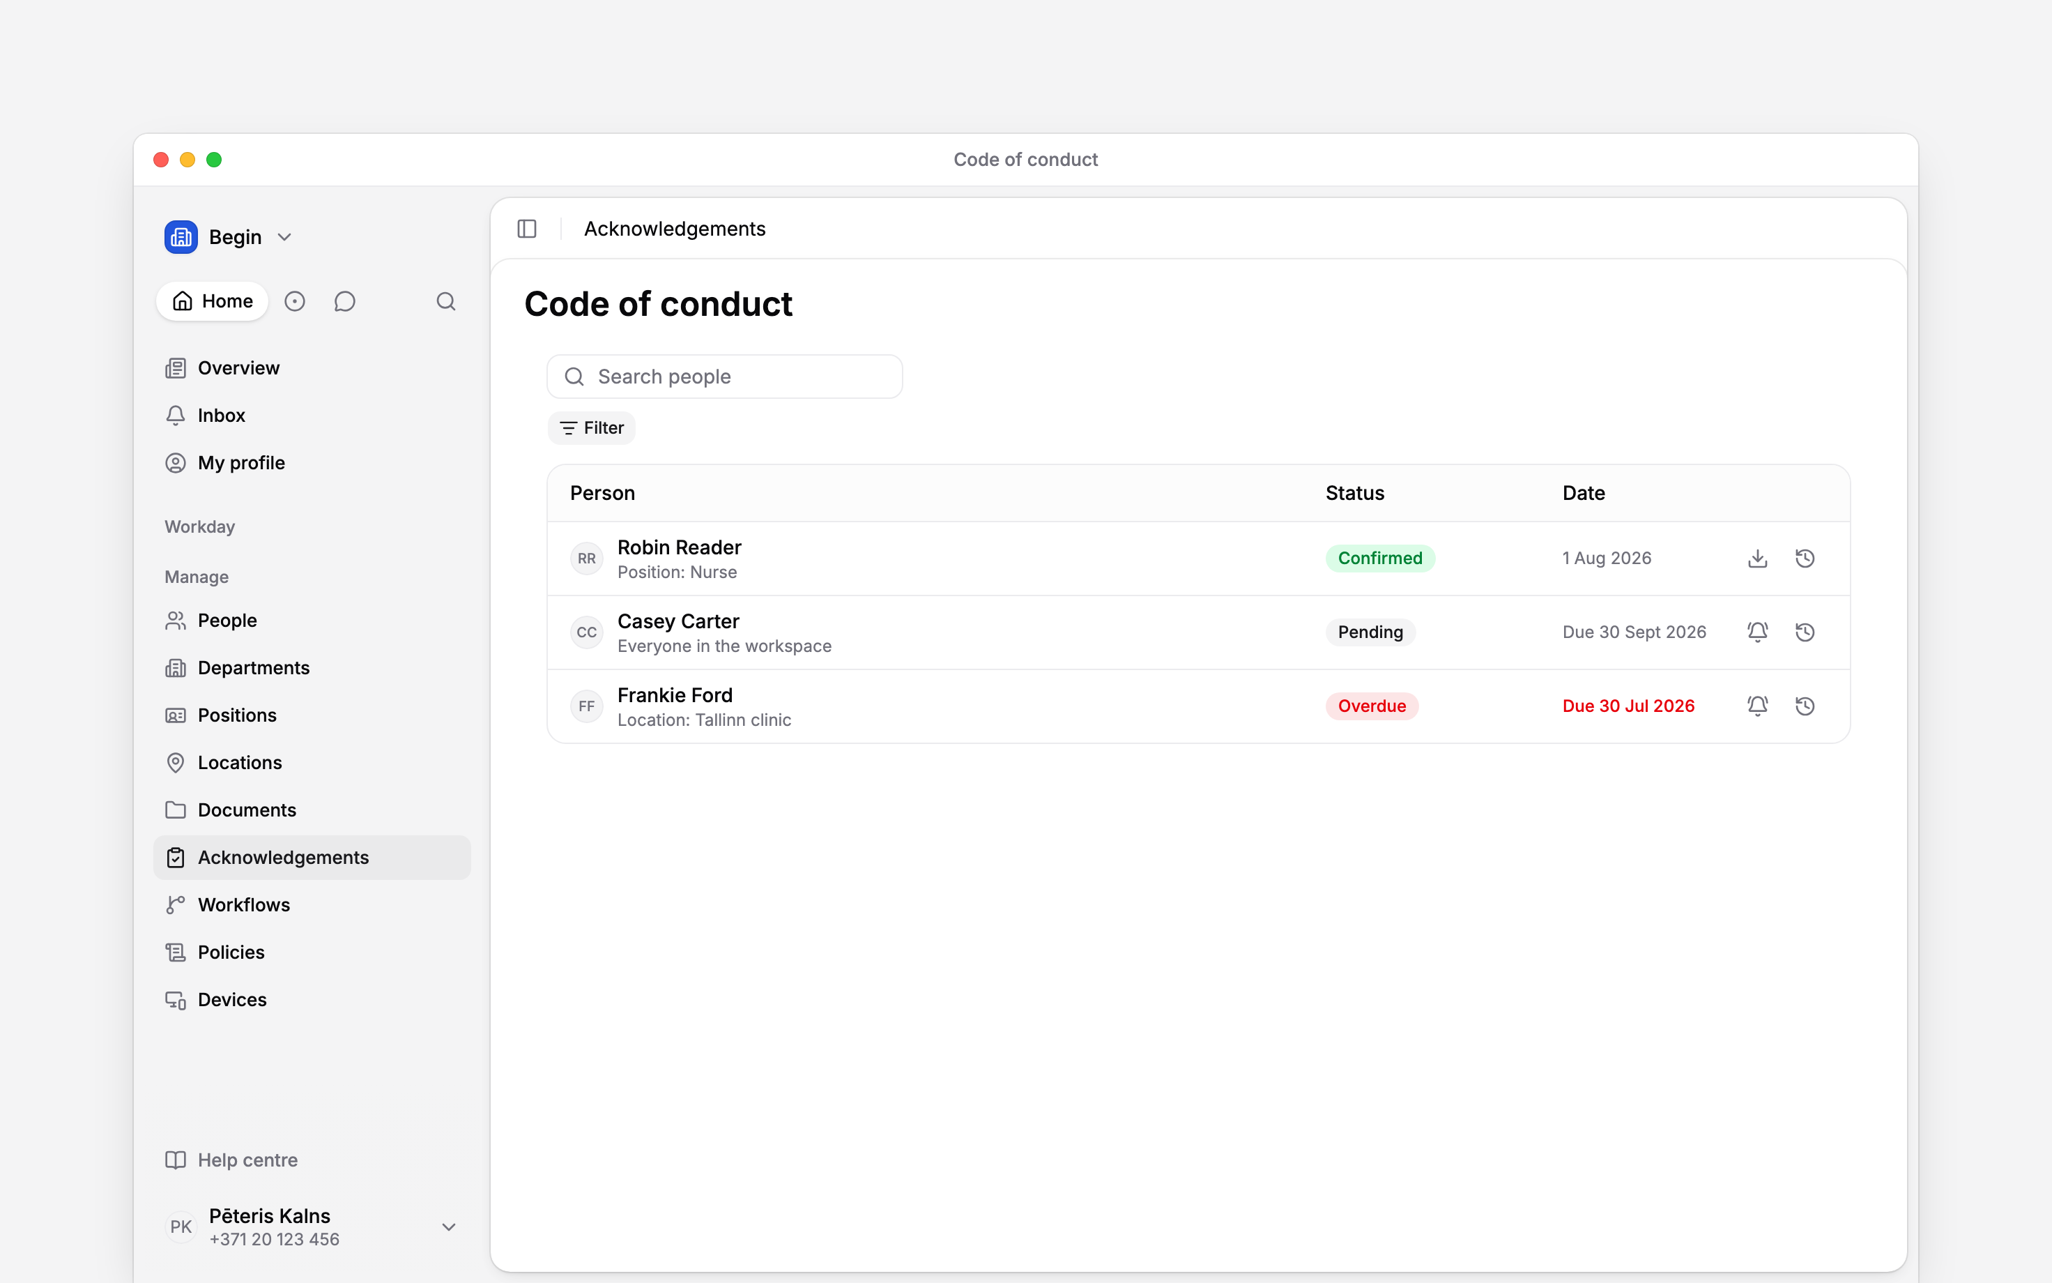Screen dimensions: 2052x1283
Task: Open Documents in the sidebar
Action: pos(312,810)
